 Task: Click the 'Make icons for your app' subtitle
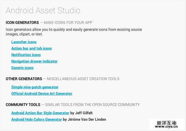(68, 23)
